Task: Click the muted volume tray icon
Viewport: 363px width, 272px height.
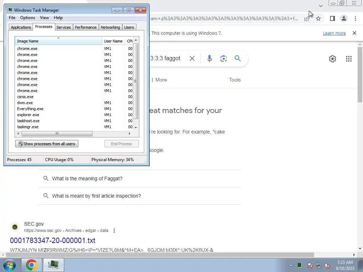Action: point(327,266)
